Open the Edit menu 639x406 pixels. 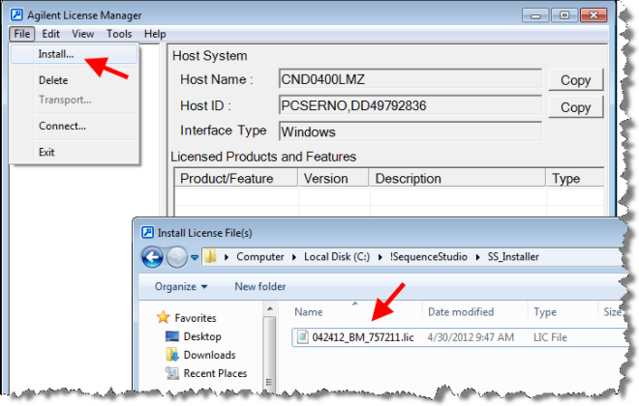point(51,34)
